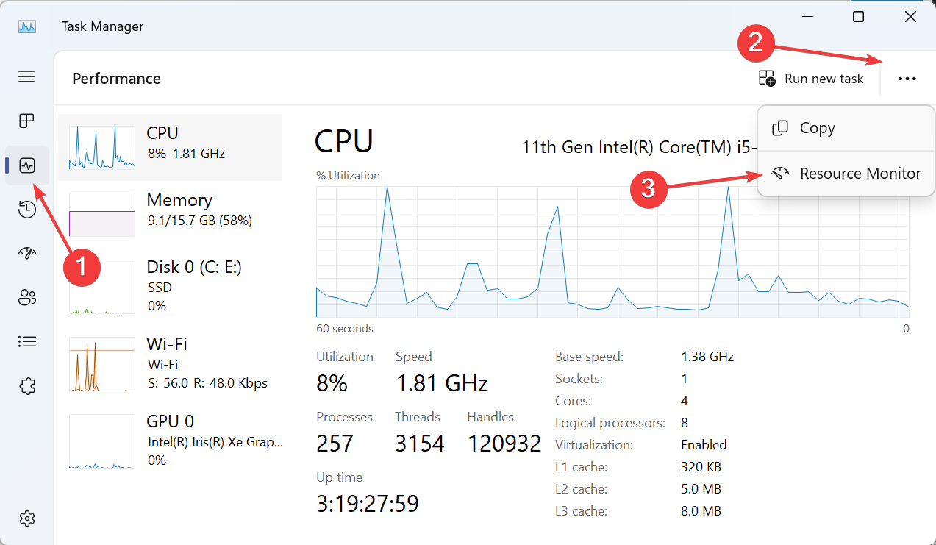Select the Memory performance entry
The image size is (936, 545).
(170, 214)
